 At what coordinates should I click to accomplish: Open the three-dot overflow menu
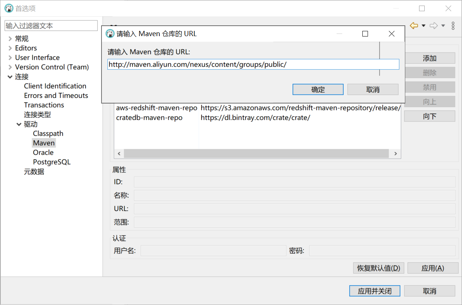coord(453,25)
